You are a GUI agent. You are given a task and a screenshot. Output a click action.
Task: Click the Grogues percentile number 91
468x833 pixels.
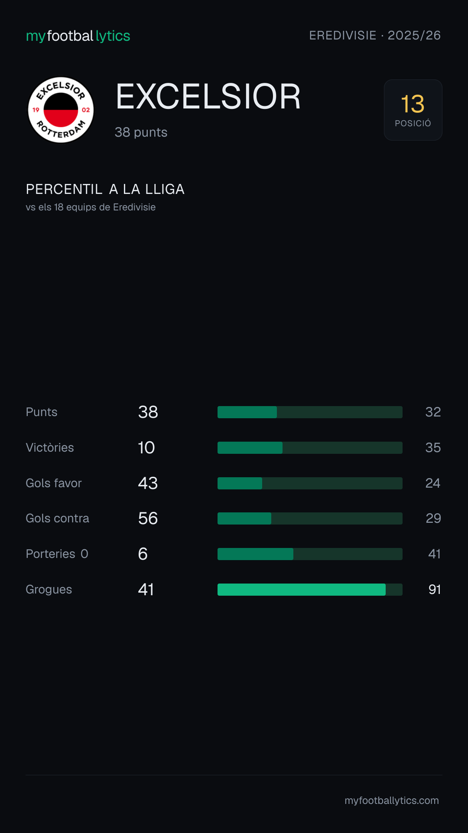tap(435, 590)
